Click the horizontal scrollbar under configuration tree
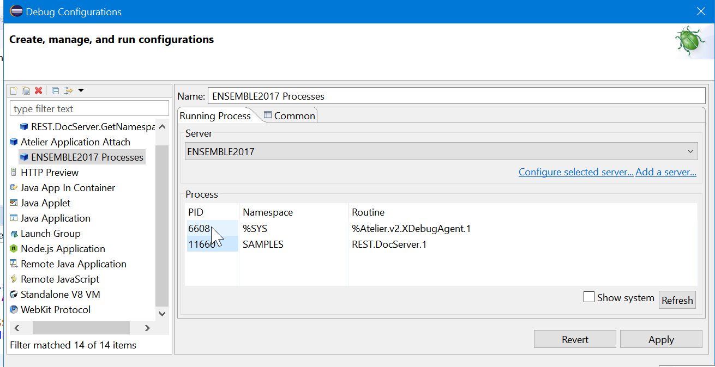The width and height of the screenshot is (715, 367). click(x=81, y=328)
